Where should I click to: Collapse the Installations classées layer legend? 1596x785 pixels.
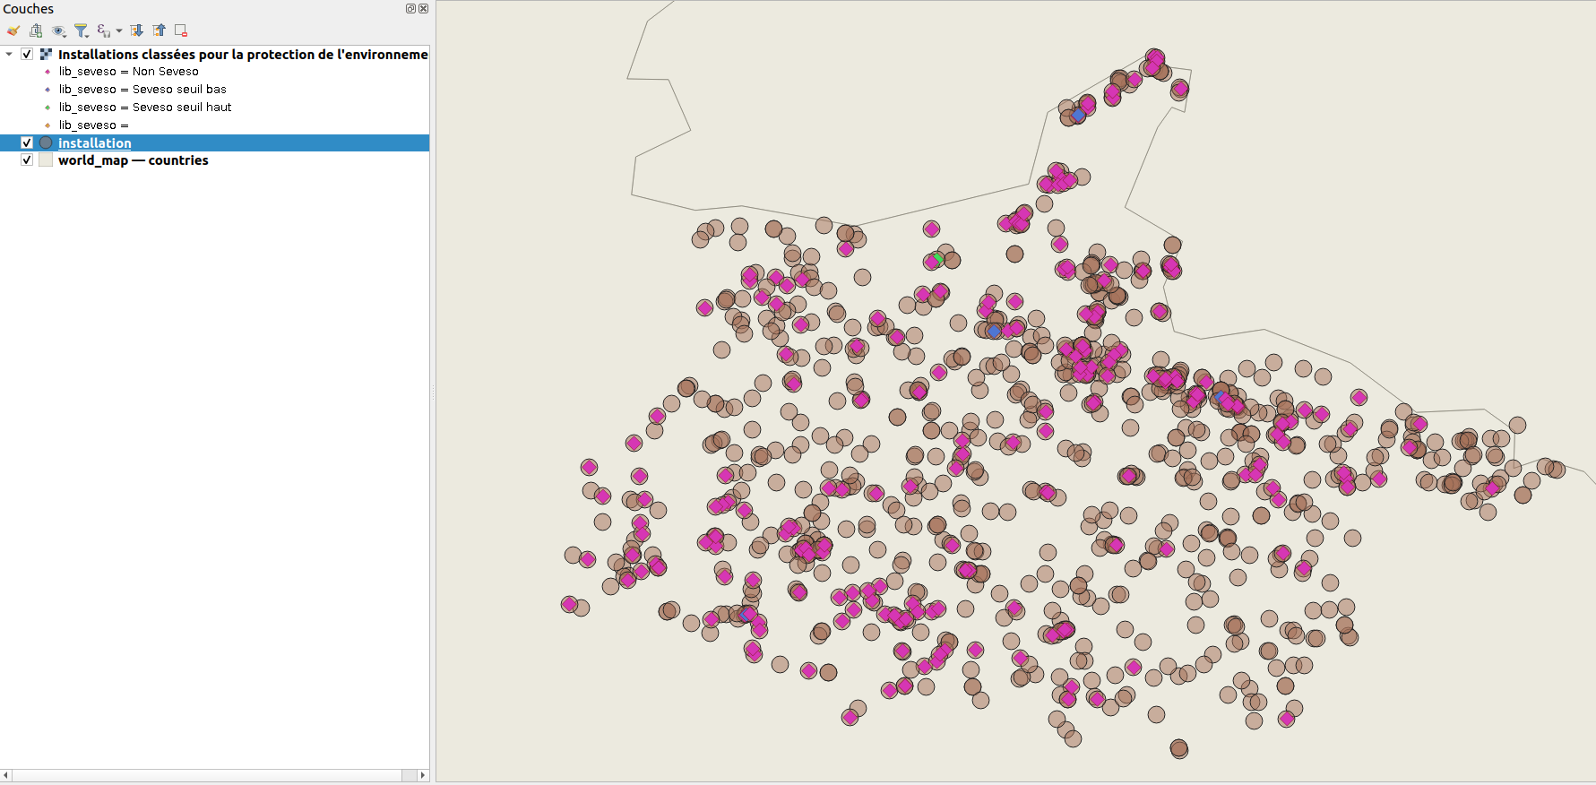click(x=9, y=54)
